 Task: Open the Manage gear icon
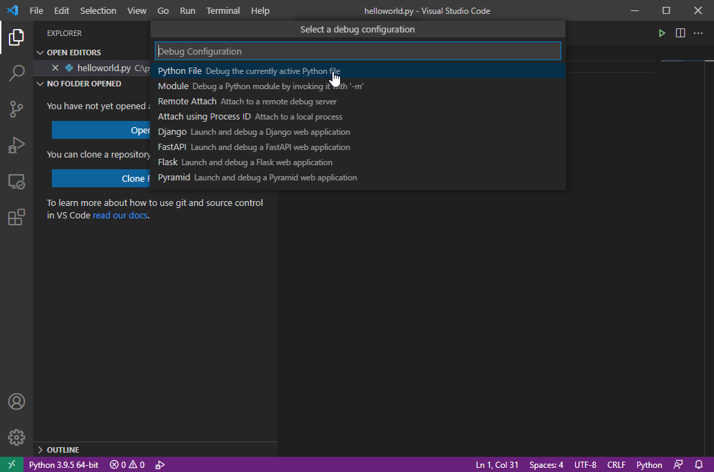point(17,437)
